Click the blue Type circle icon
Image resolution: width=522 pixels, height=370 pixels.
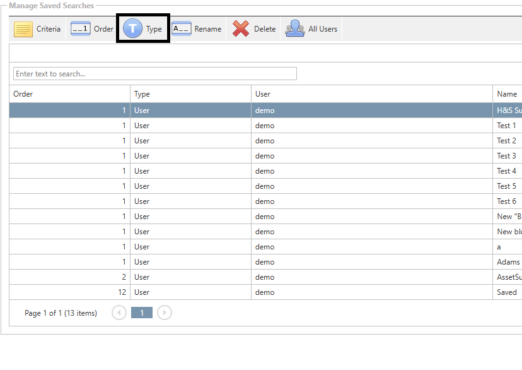point(132,29)
